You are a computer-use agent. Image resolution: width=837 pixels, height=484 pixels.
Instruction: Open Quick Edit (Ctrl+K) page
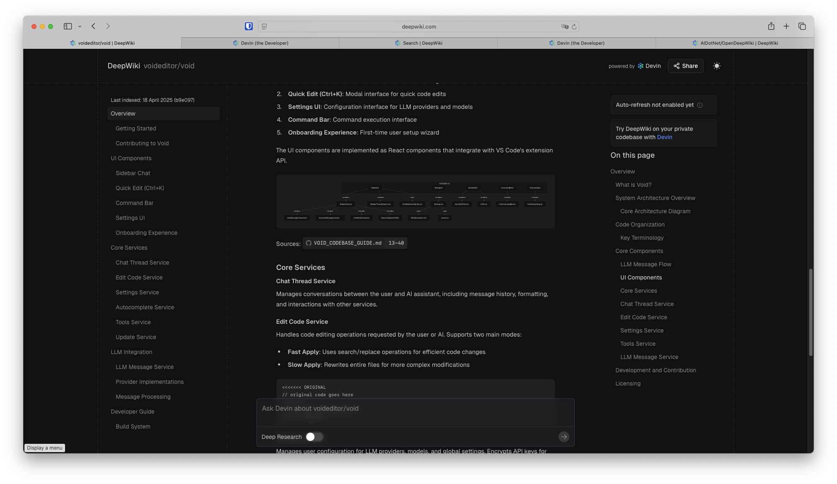pyautogui.click(x=140, y=188)
